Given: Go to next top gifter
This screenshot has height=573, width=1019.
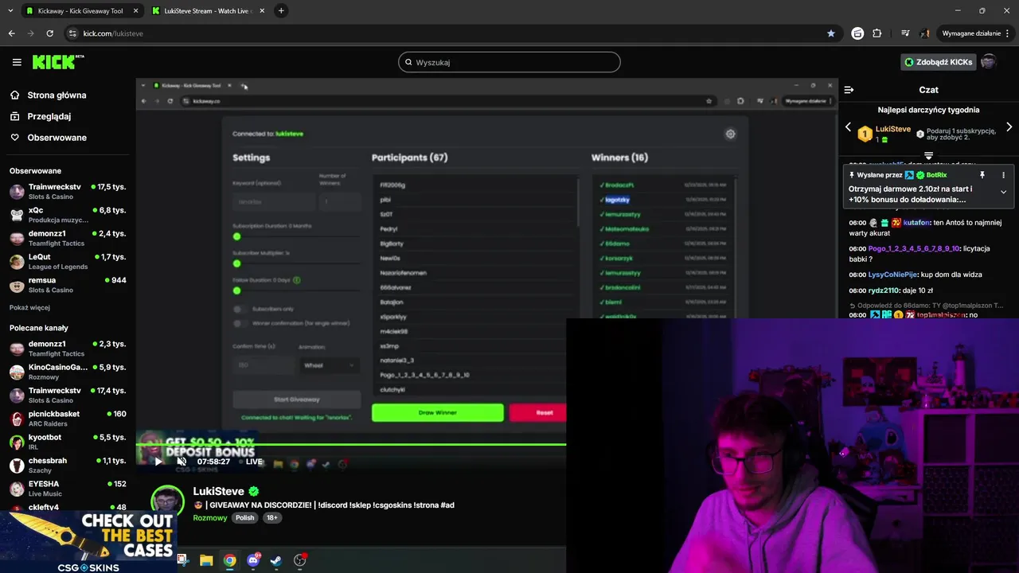Looking at the screenshot, I should coord(1009,127).
